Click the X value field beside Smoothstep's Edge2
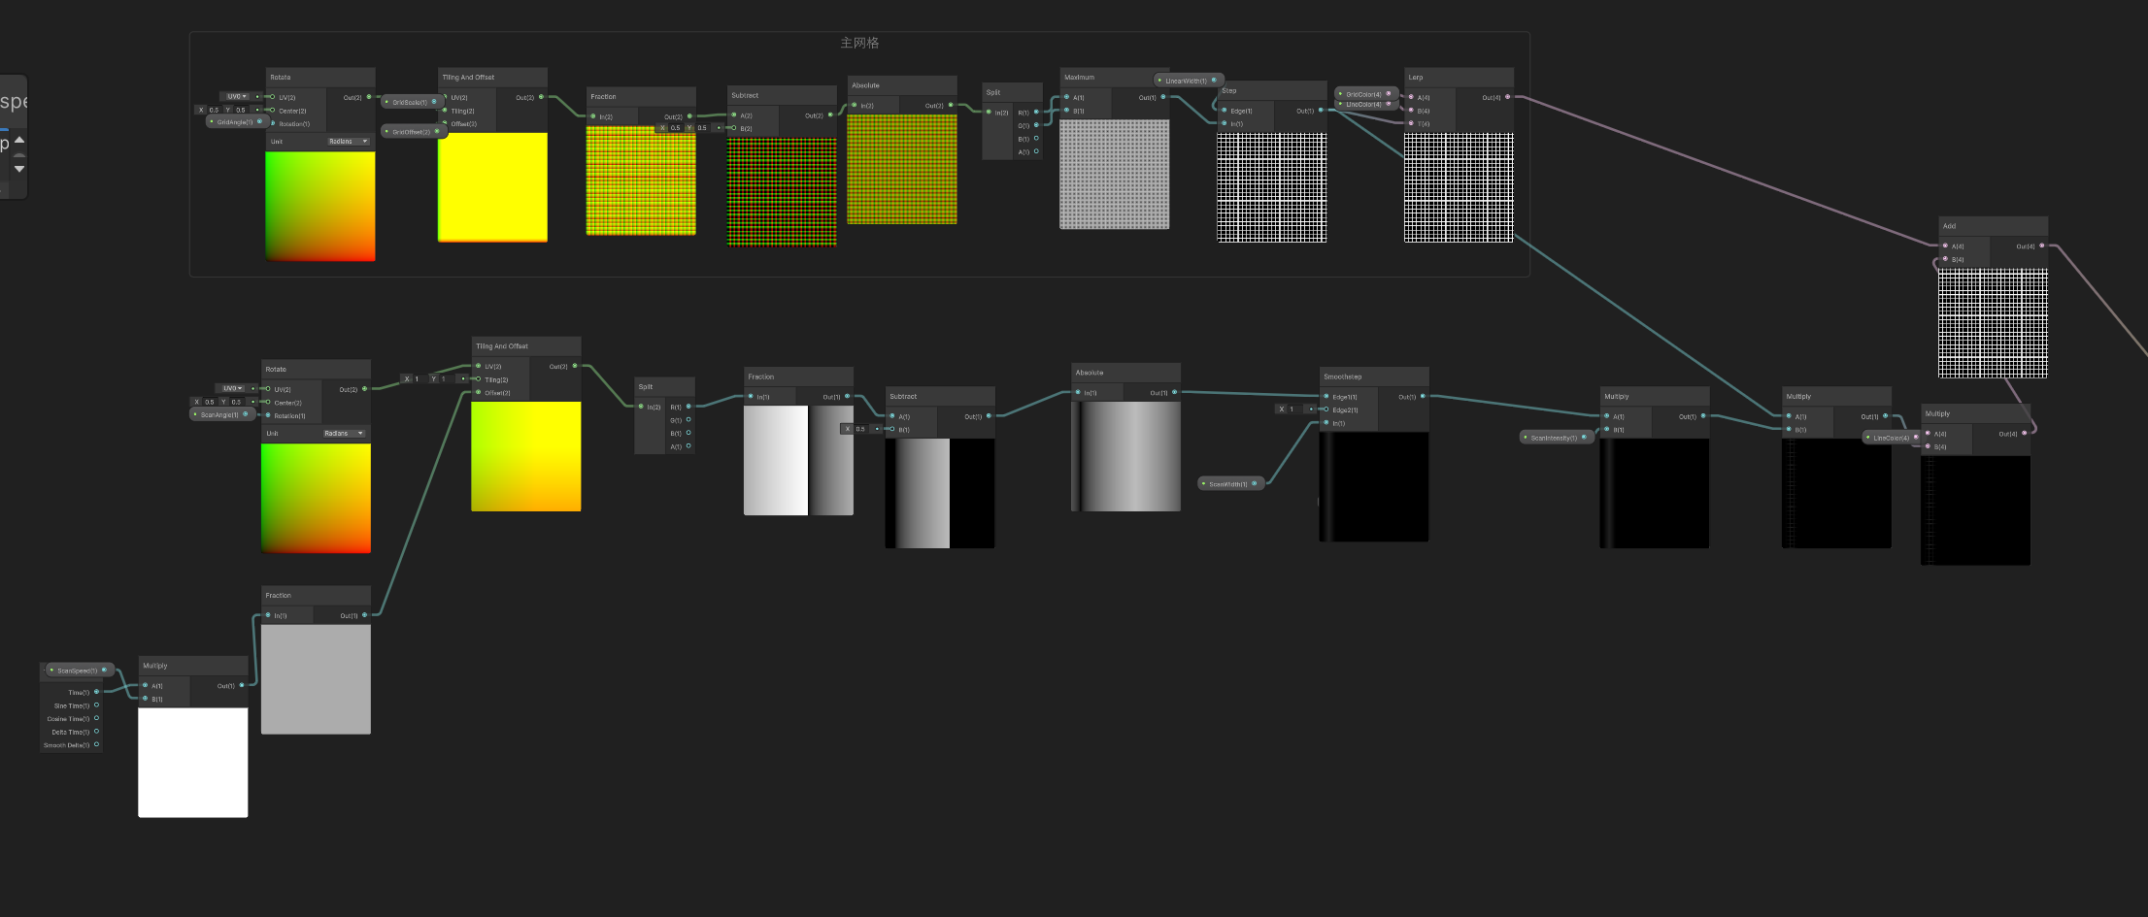This screenshot has width=2148, height=917. click(x=1292, y=409)
